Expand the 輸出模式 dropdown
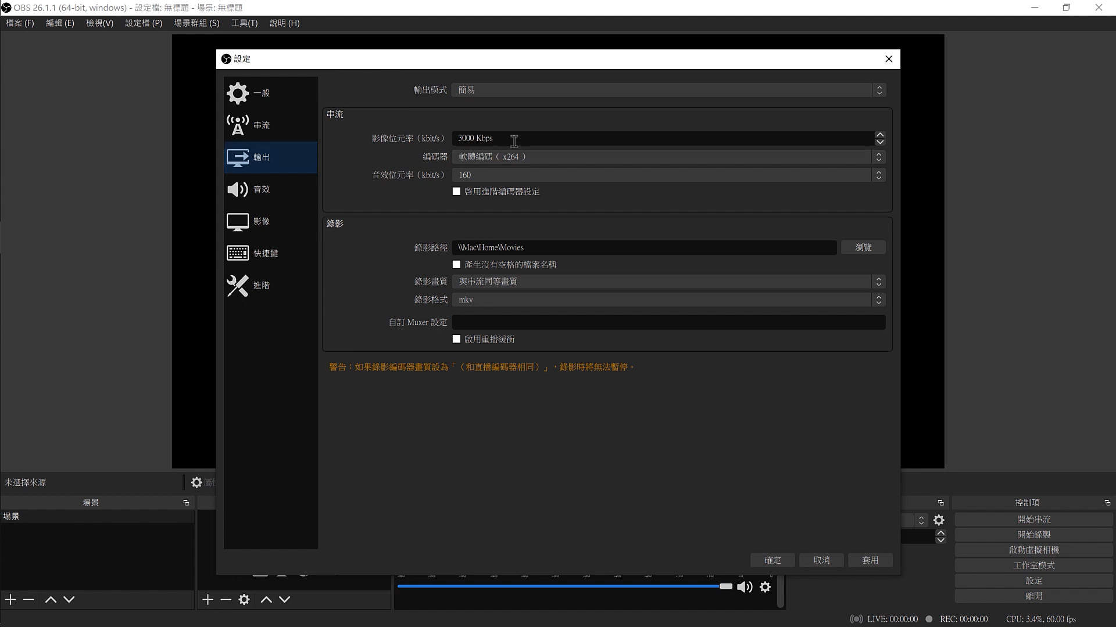 668,90
